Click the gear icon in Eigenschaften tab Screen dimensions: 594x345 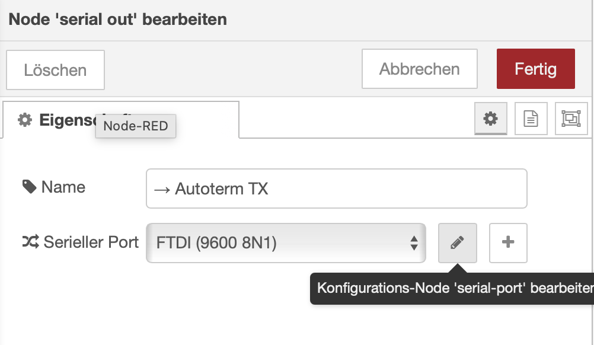pyautogui.click(x=24, y=120)
